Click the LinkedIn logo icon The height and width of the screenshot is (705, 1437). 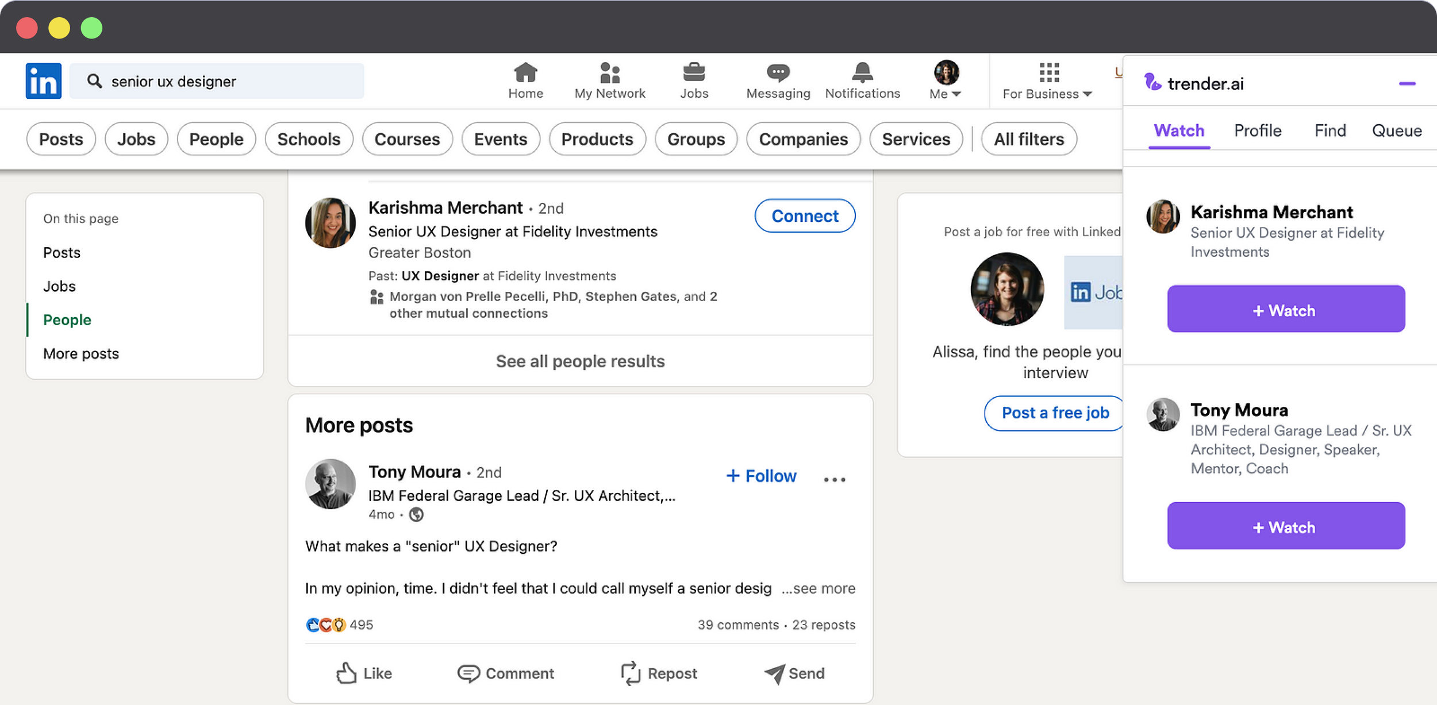44,81
